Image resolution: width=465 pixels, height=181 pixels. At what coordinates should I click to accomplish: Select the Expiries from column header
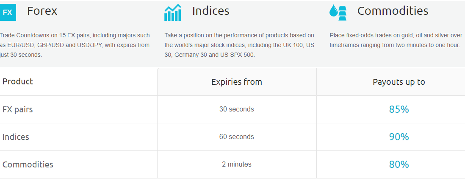[x=236, y=82]
